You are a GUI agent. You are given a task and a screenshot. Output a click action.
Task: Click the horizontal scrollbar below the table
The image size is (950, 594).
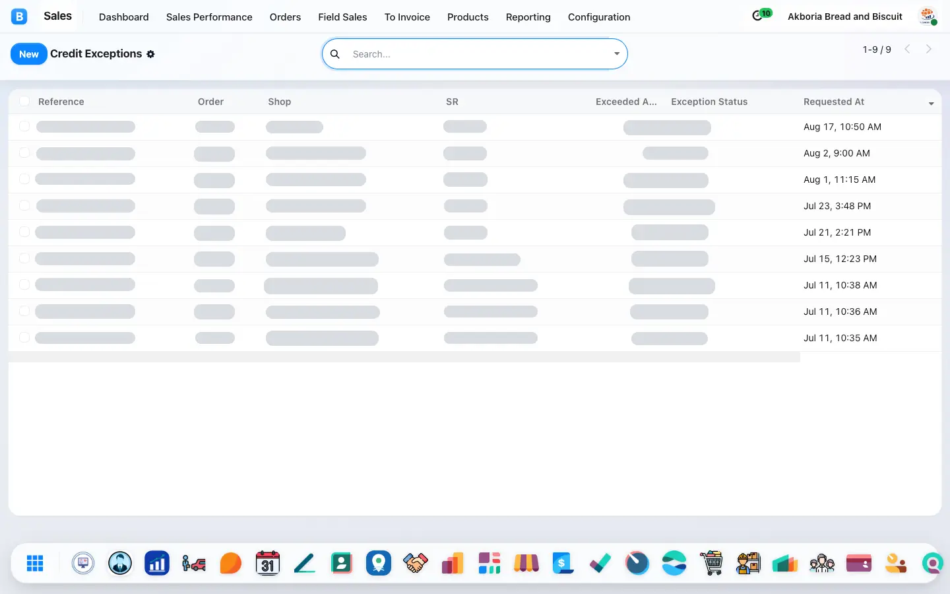point(404,357)
